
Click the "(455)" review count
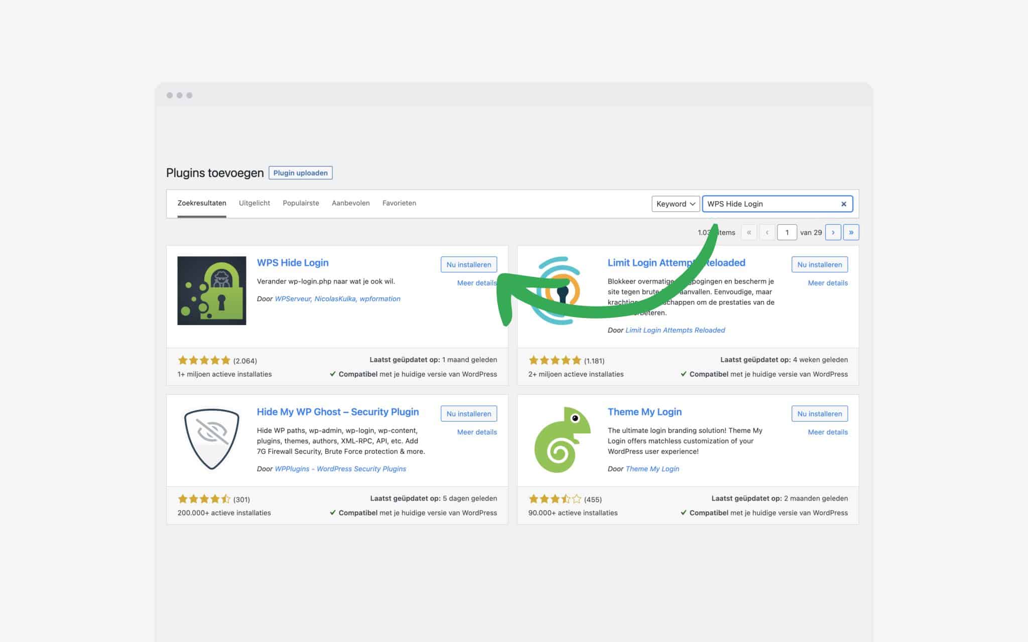click(x=593, y=500)
